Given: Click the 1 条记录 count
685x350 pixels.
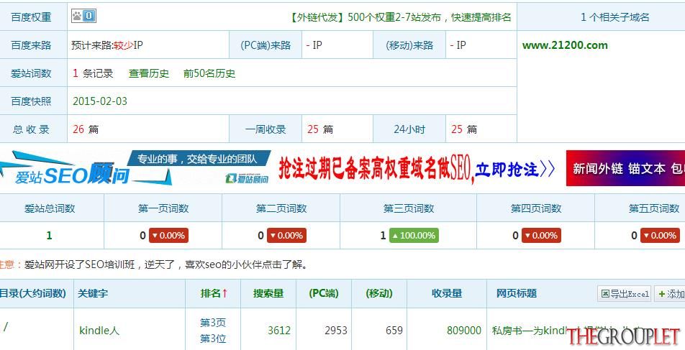Looking at the screenshot, I should [93, 73].
